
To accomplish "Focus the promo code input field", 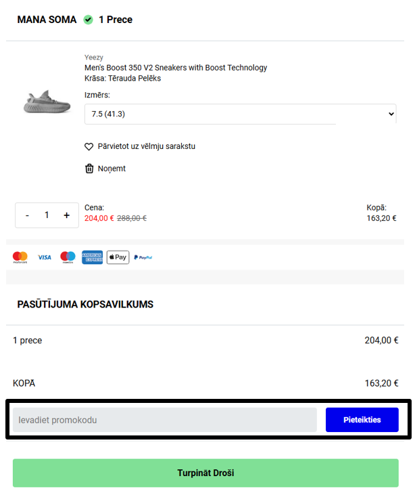I will click(x=164, y=420).
